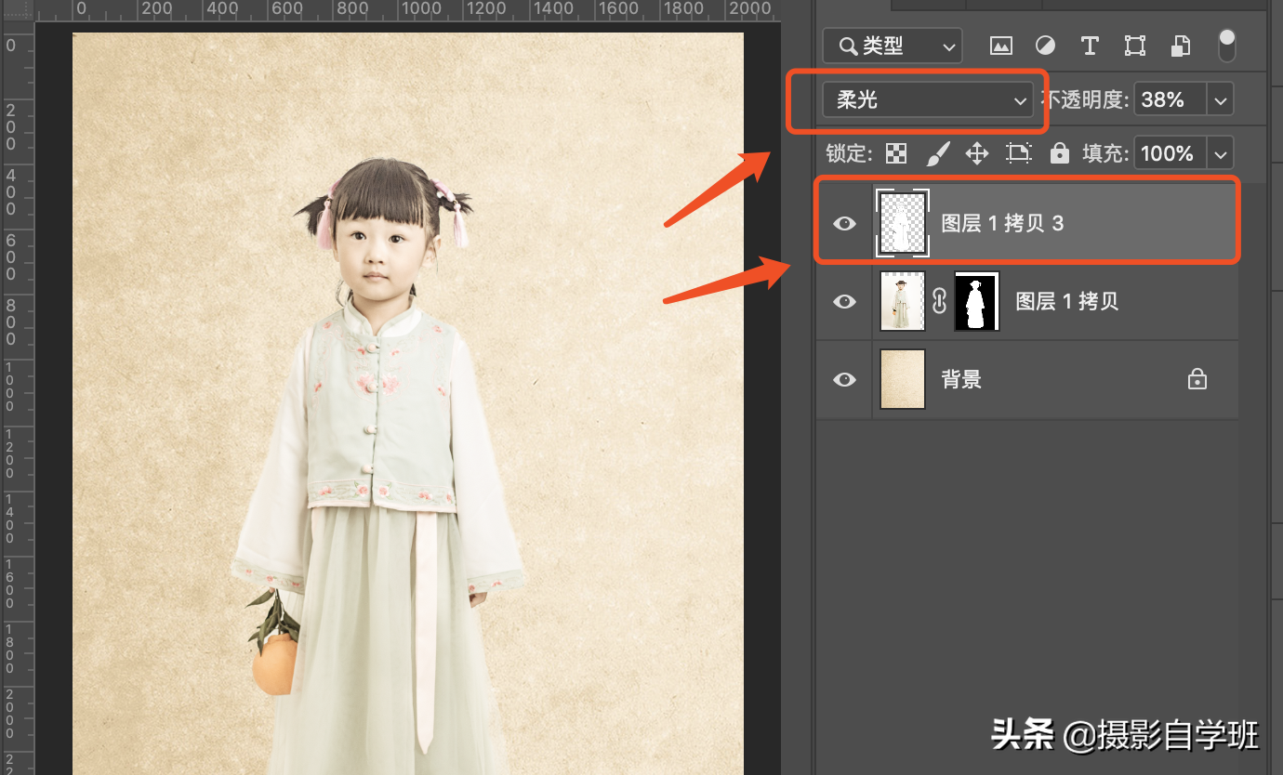
Task: Lock transparent pixels icon
Action: (x=896, y=153)
